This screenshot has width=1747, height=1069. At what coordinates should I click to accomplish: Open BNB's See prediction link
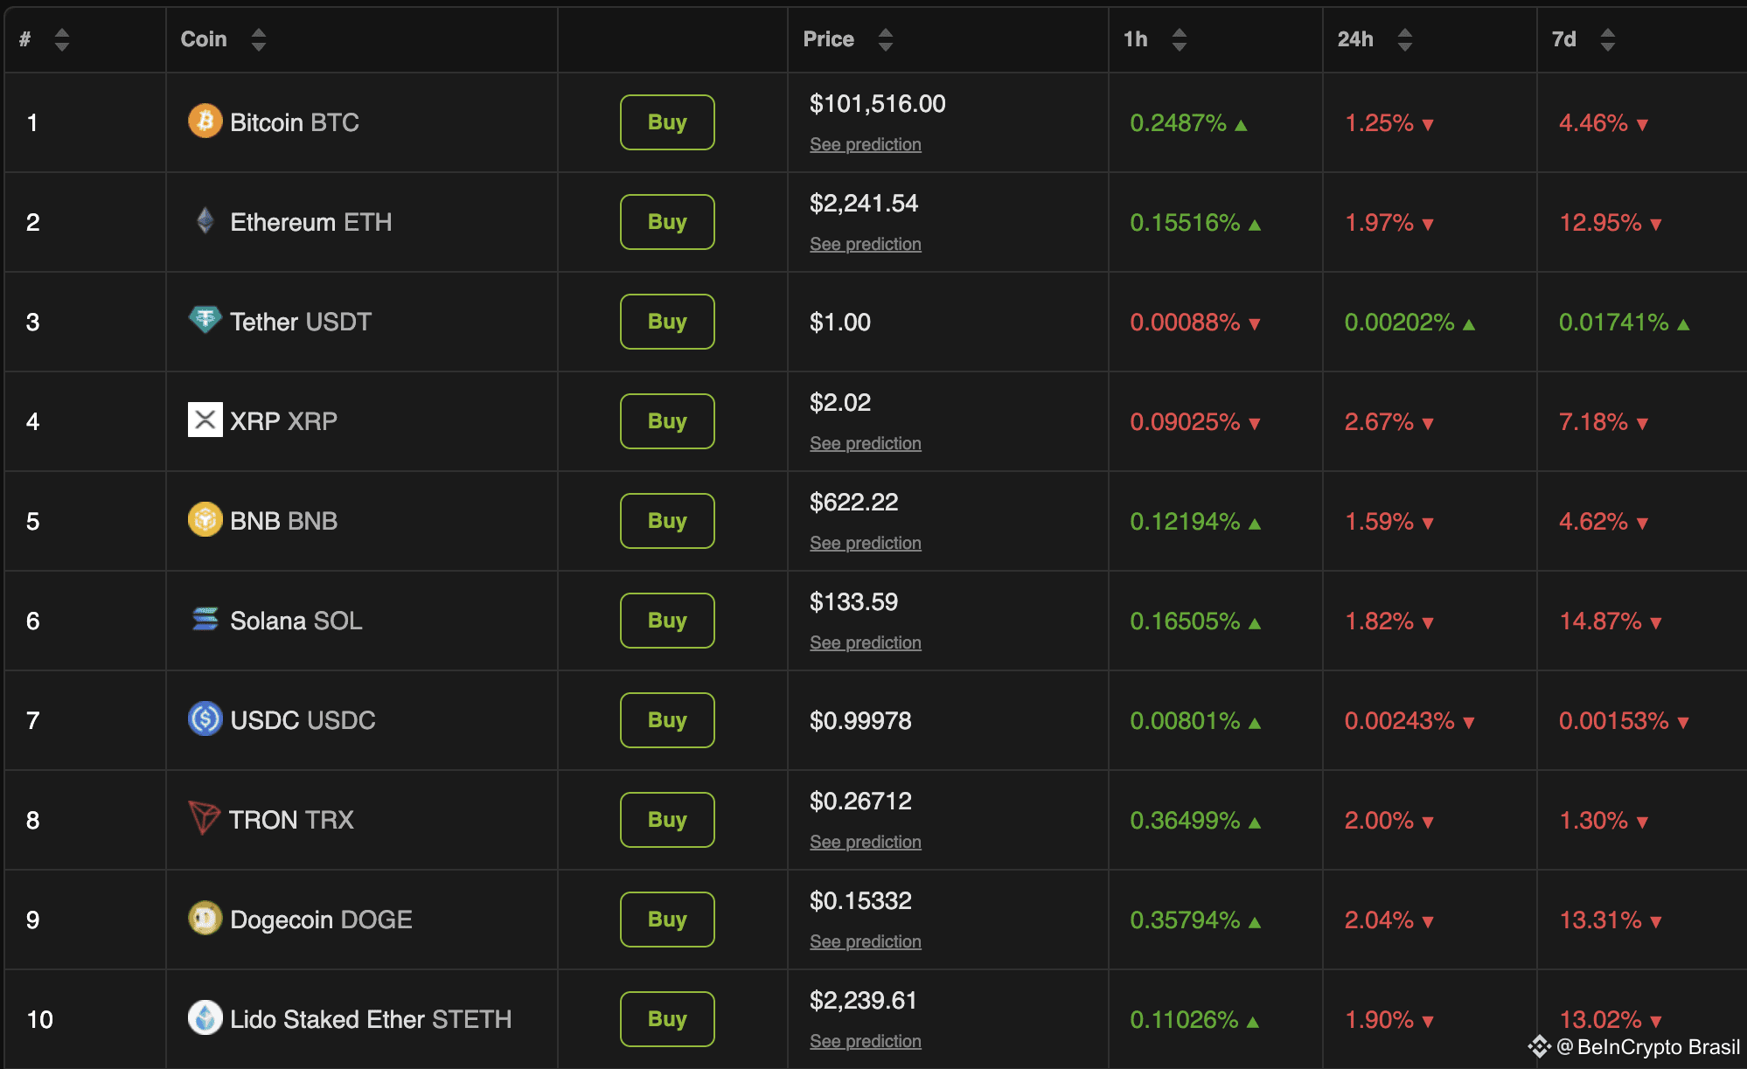click(x=866, y=543)
